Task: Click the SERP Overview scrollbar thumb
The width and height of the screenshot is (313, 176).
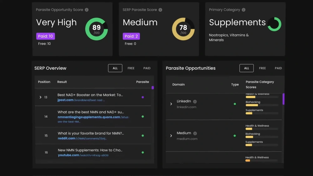Action: (x=152, y=88)
